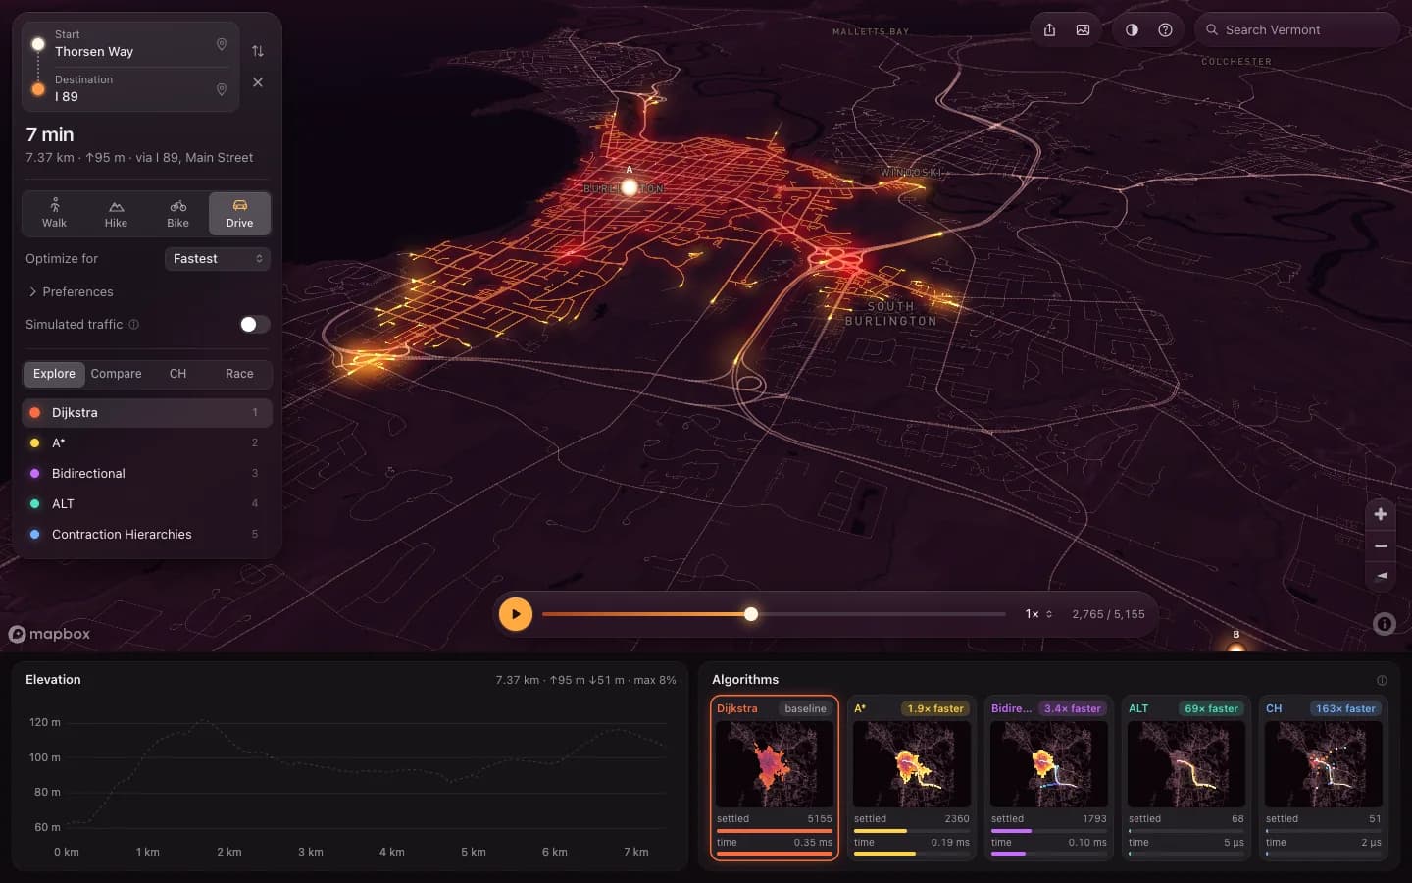Reset map compass bearing
The height and width of the screenshot is (883, 1412).
(x=1381, y=576)
